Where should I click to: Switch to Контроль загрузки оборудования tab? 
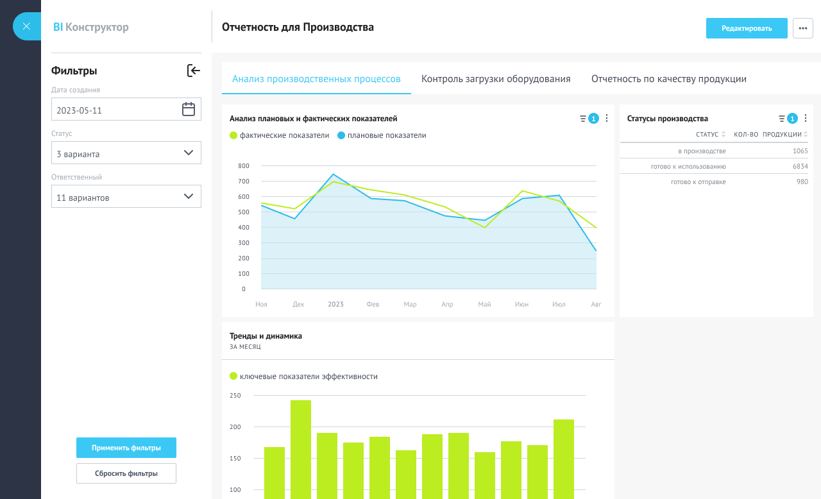point(496,79)
